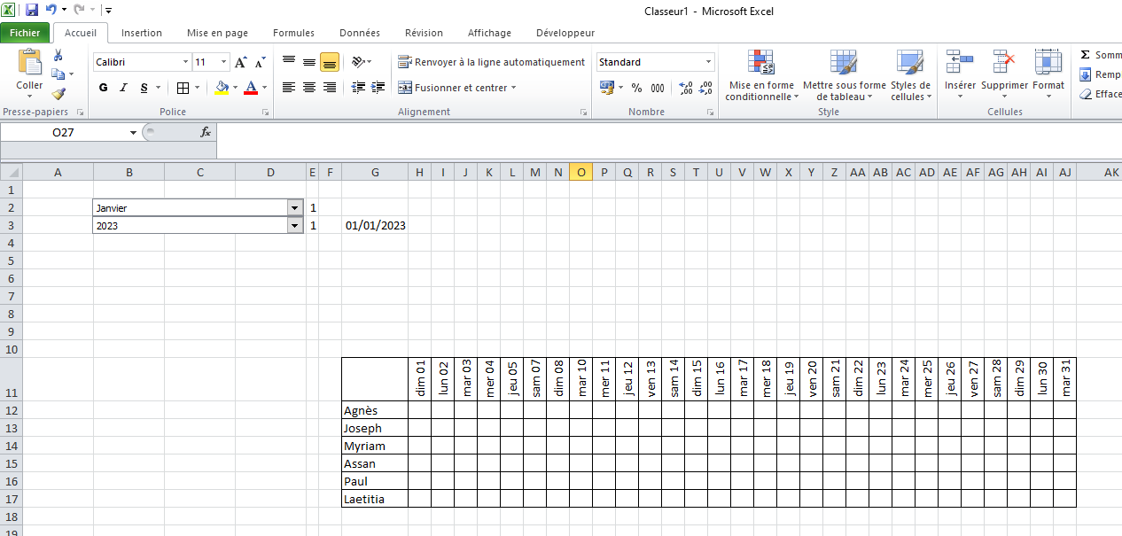Click Styles de cellules button

tap(911, 74)
